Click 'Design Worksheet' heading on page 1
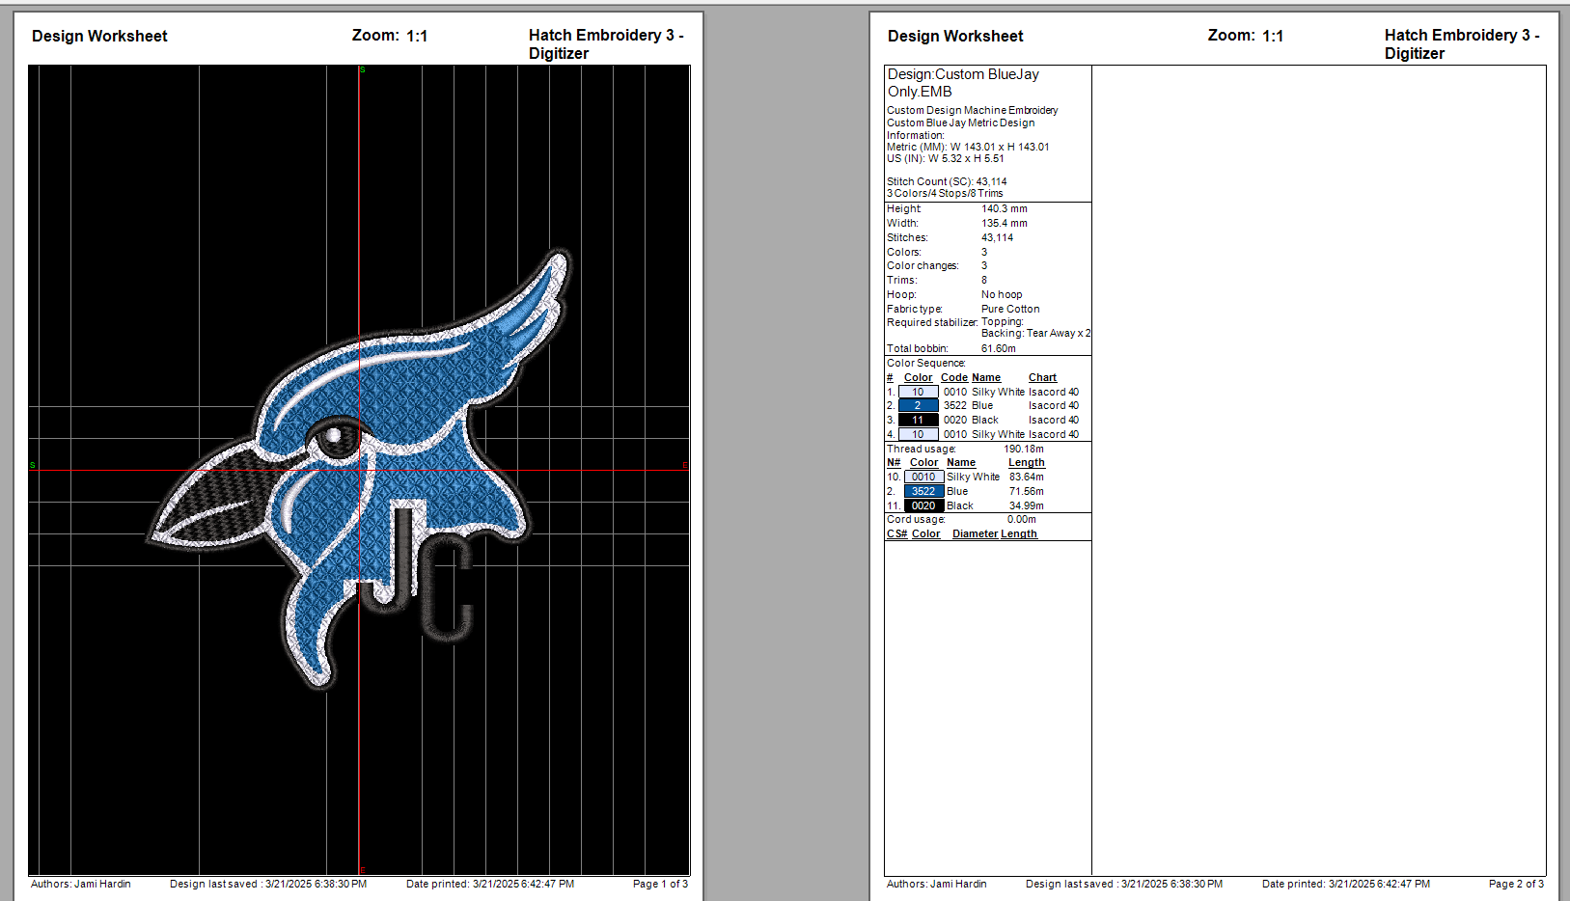The image size is (1570, 901). coord(99,36)
